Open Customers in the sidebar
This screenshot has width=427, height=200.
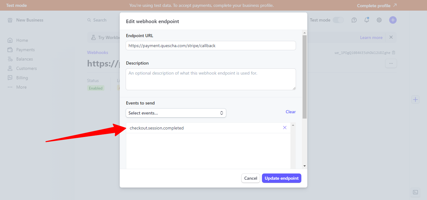(26, 68)
